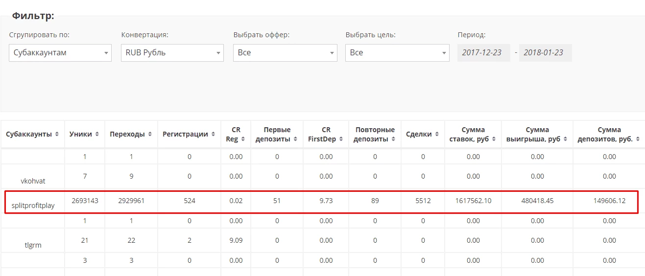Open the Конвертация RUB Рубль dropdown
This screenshot has width=645, height=276.
click(x=172, y=53)
